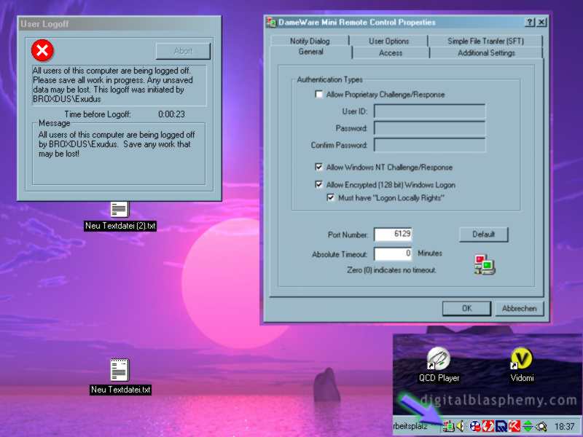Click the Confirm Password field
Viewport: 583px width, 437px height.
tap(429, 145)
